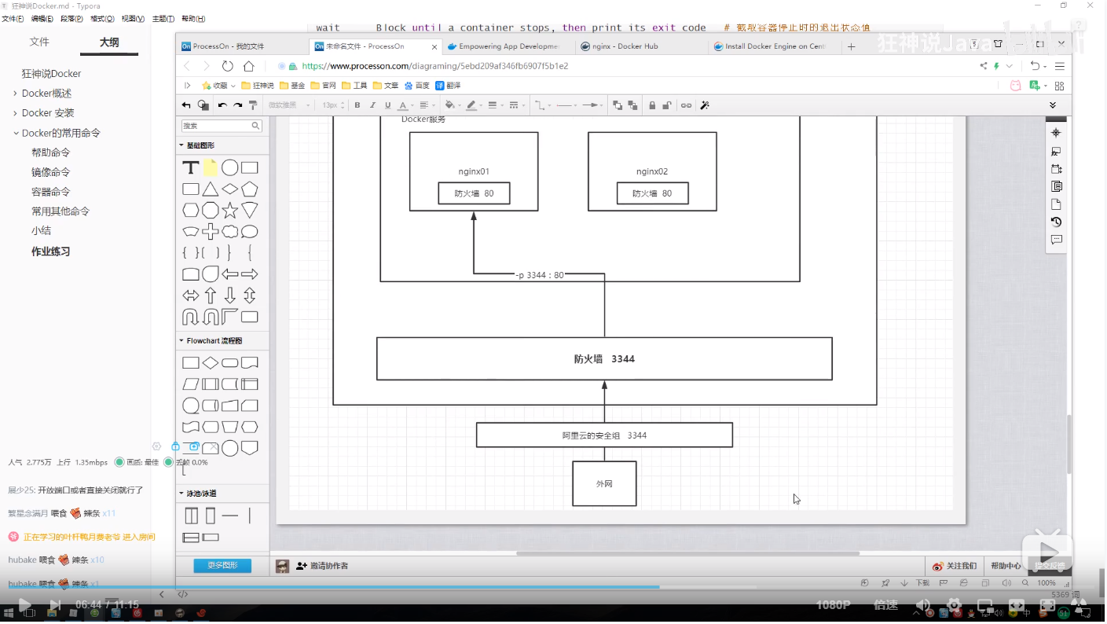Open the line width dropdown
This screenshot has height=624, width=1107.
click(x=495, y=105)
